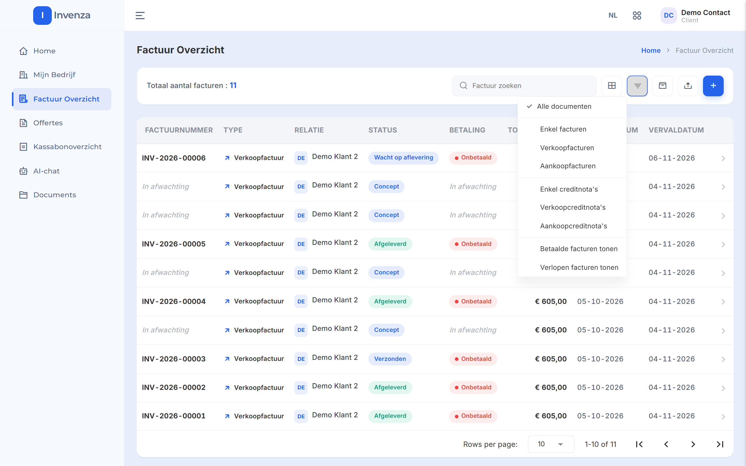The image size is (746, 466).
Task: Click the 1-10 of 11 pagination text
Action: pos(600,444)
